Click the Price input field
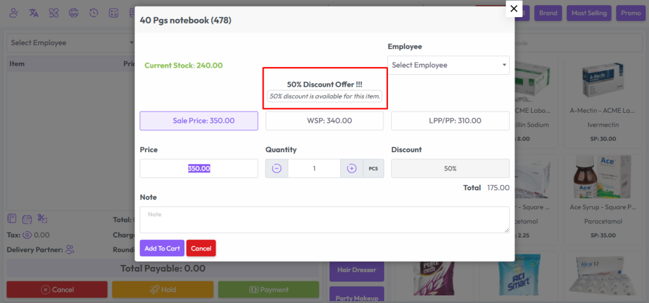 point(198,169)
